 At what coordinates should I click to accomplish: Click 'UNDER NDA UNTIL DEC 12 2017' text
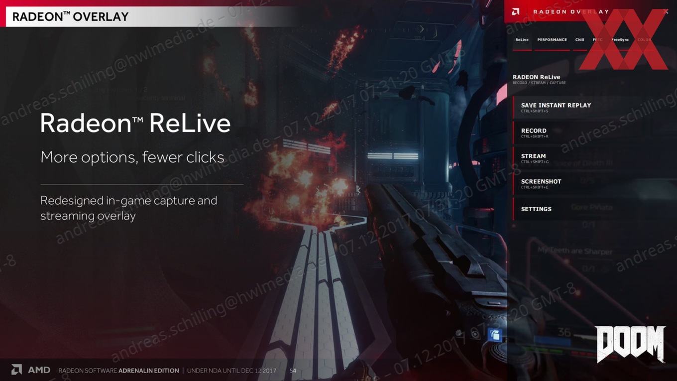[231, 371]
